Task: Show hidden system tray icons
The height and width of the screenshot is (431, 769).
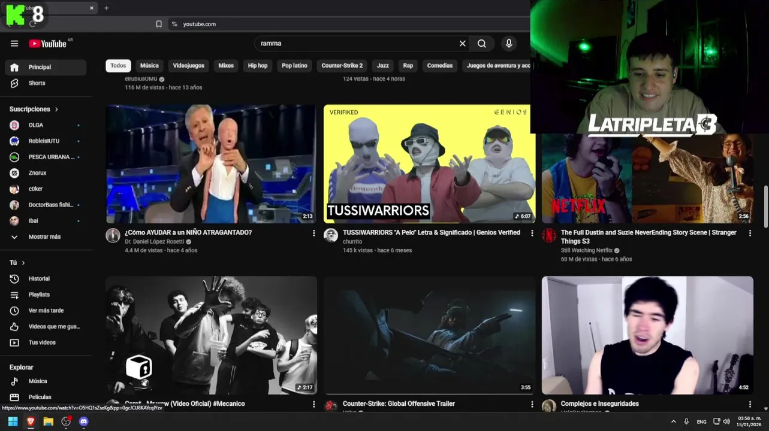Action: click(x=673, y=421)
